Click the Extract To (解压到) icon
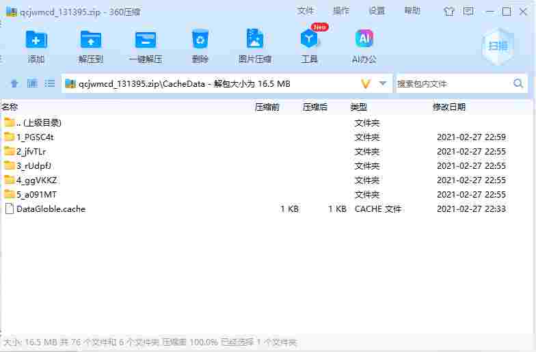 (x=90, y=40)
